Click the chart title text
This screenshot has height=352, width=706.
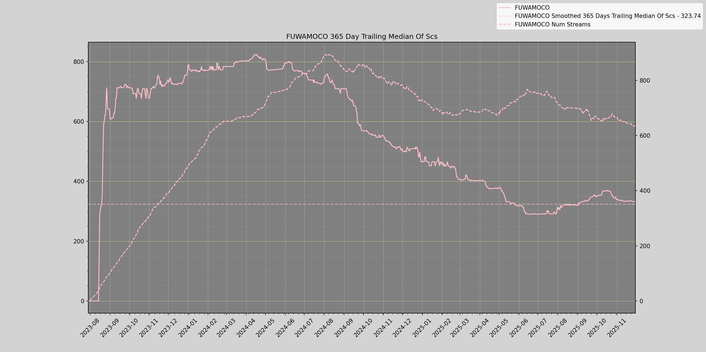(362, 37)
